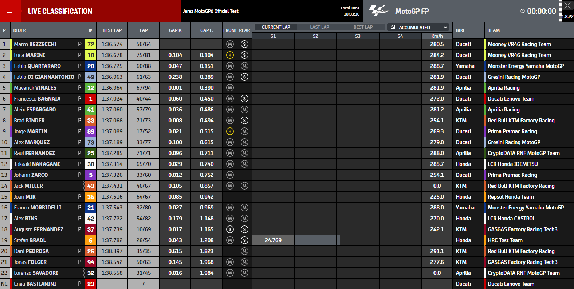Click the accumulated chart icon
The width and height of the screenshot is (574, 289).
click(393, 27)
